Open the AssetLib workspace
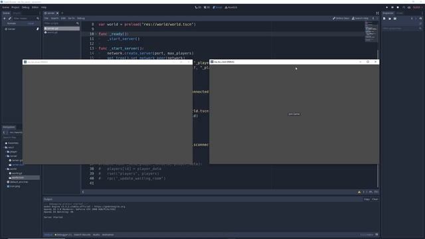This screenshot has height=239, width=425. 231,7
